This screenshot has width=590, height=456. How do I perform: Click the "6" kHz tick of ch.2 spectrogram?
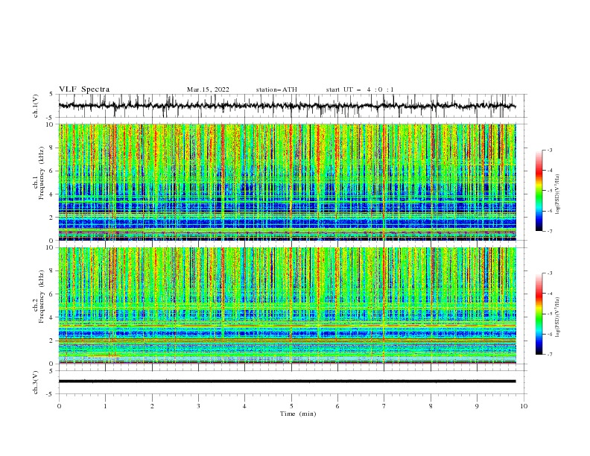pyautogui.click(x=52, y=294)
